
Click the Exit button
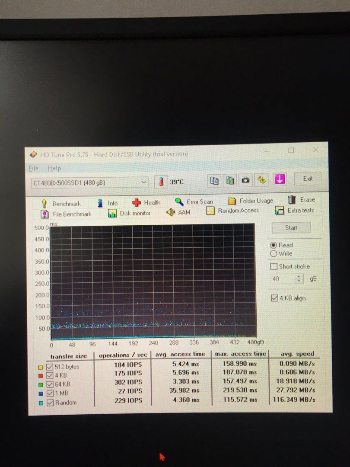(308, 179)
